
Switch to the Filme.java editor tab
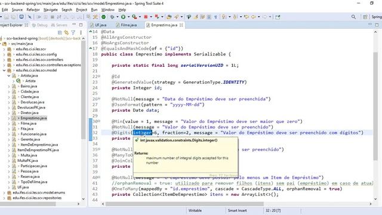pos(127,25)
